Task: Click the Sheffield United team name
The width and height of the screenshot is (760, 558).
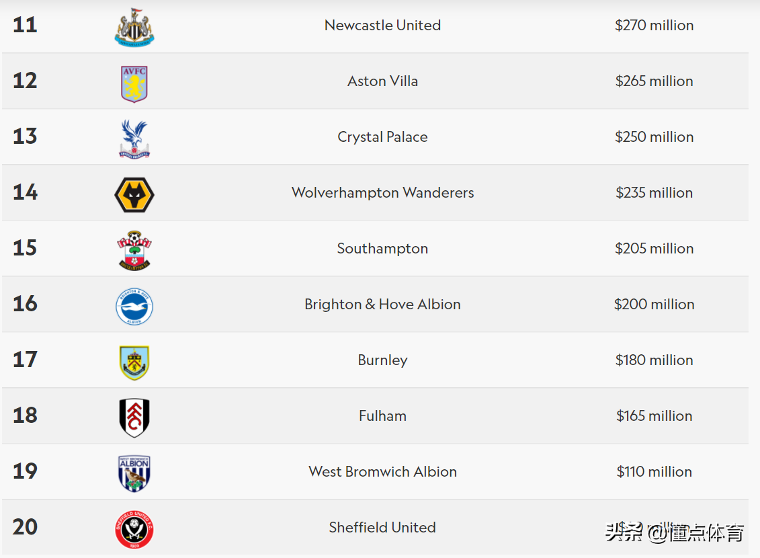Action: coord(382,527)
